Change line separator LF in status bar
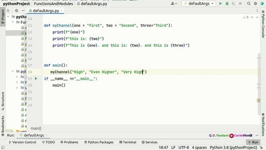266x150 pixels. pyautogui.click(x=173, y=147)
